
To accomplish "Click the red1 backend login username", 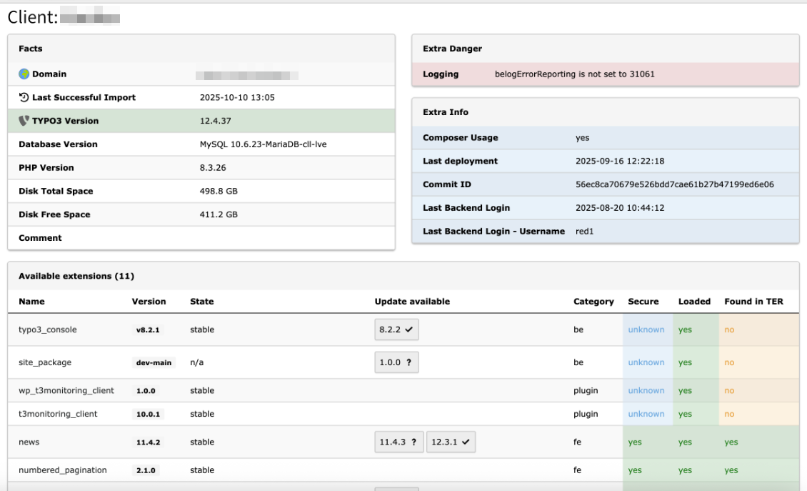I will pyautogui.click(x=584, y=232).
